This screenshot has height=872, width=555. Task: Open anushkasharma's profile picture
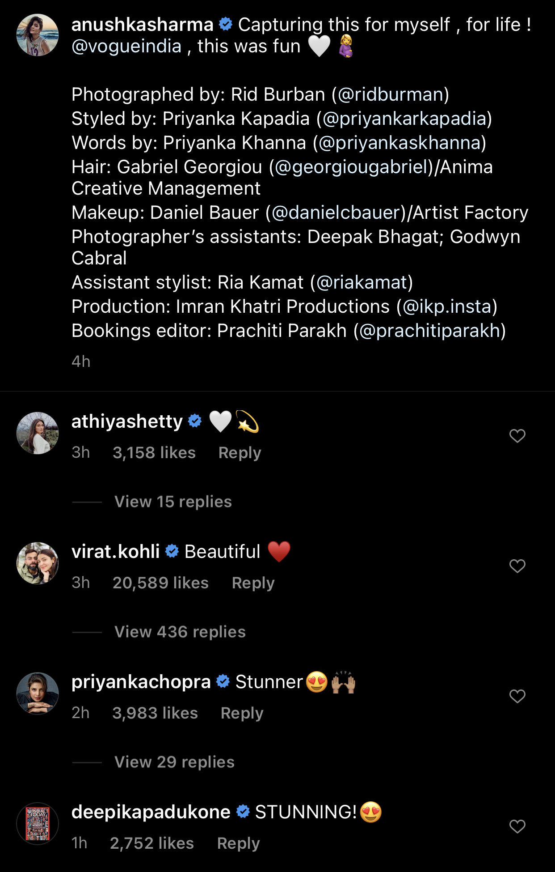click(x=38, y=35)
